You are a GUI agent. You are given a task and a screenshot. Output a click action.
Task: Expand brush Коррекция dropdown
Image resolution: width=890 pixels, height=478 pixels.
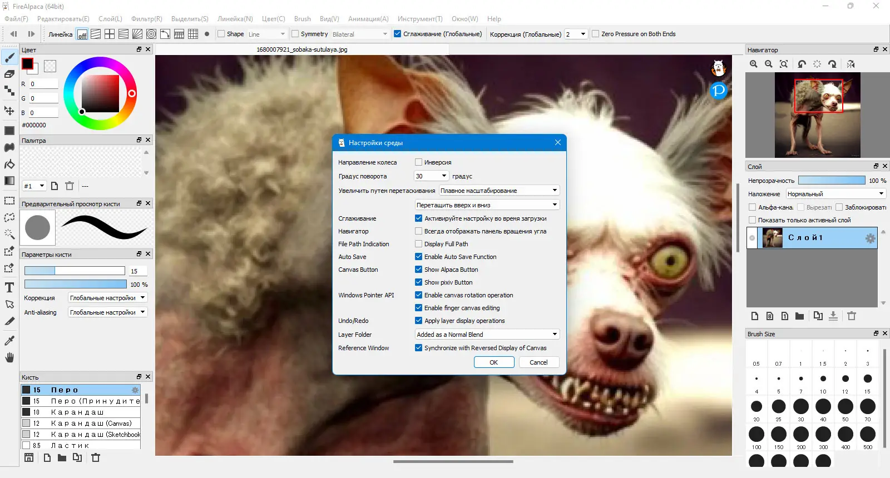(x=107, y=298)
